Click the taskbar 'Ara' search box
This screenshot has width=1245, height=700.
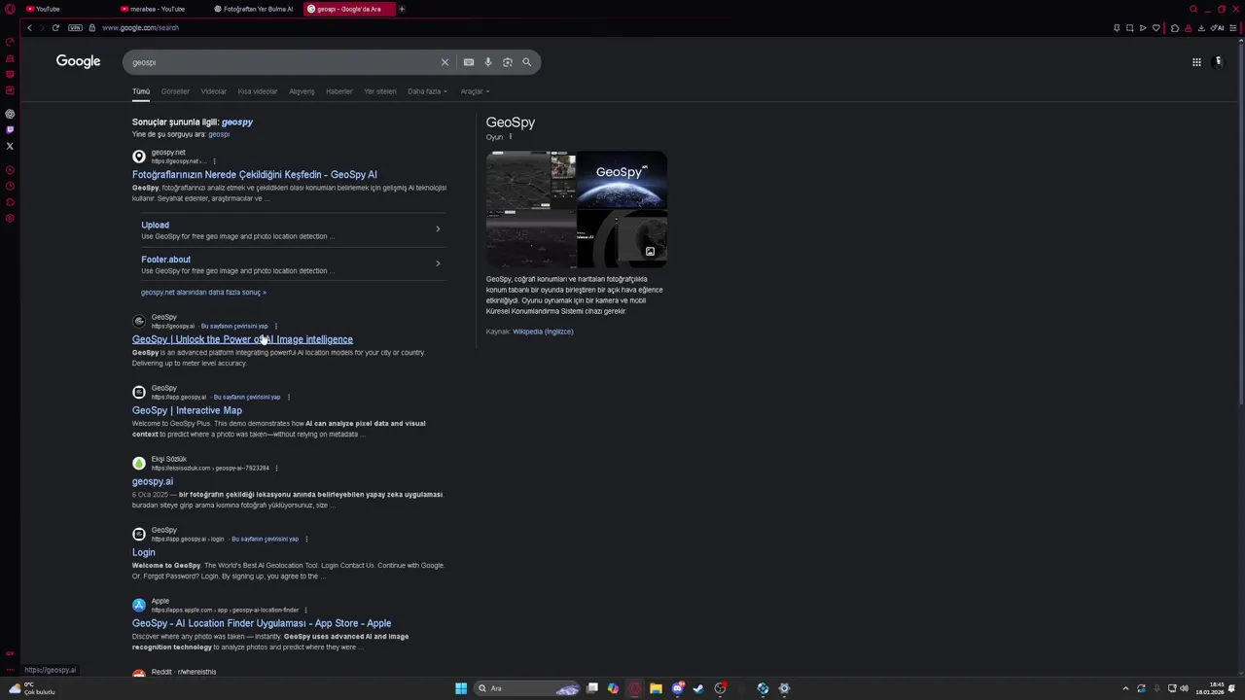coord(528,688)
